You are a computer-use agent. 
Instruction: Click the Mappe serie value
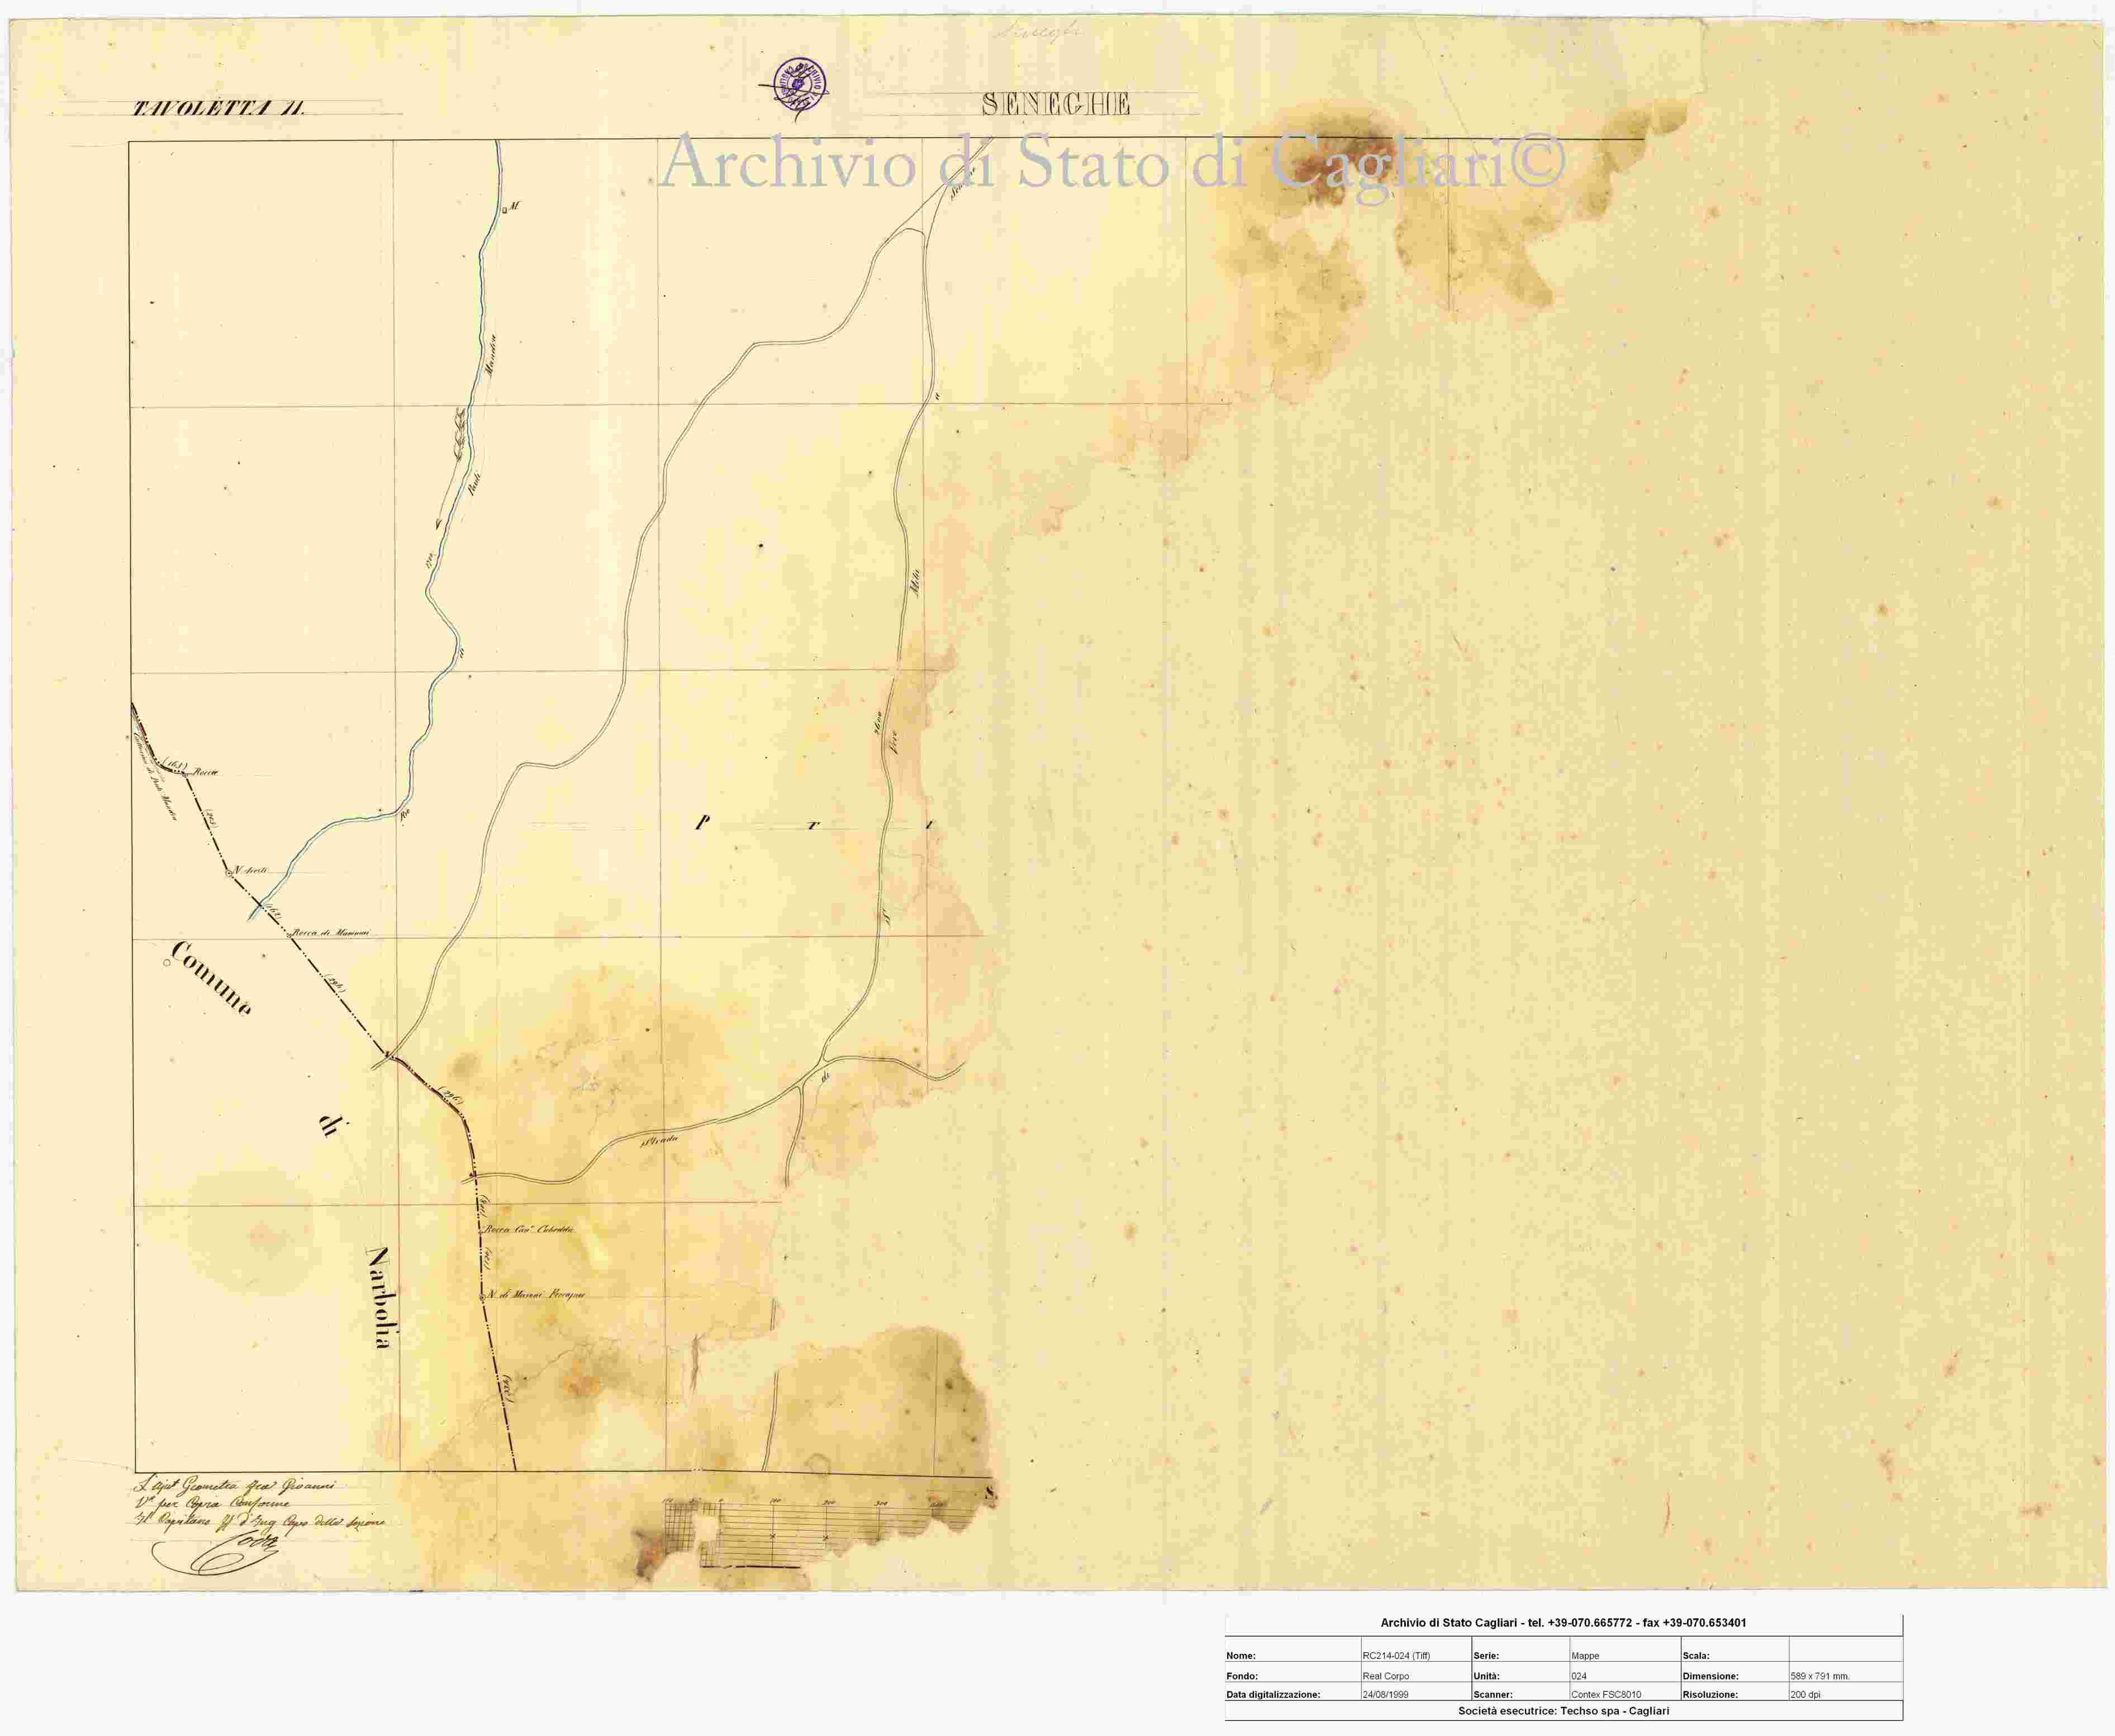click(1585, 1656)
